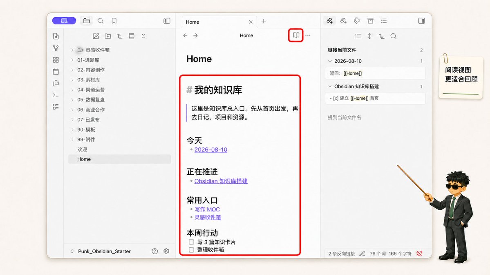Switch to reading view book icon
Viewport: 490px width, 275px height.
click(296, 35)
